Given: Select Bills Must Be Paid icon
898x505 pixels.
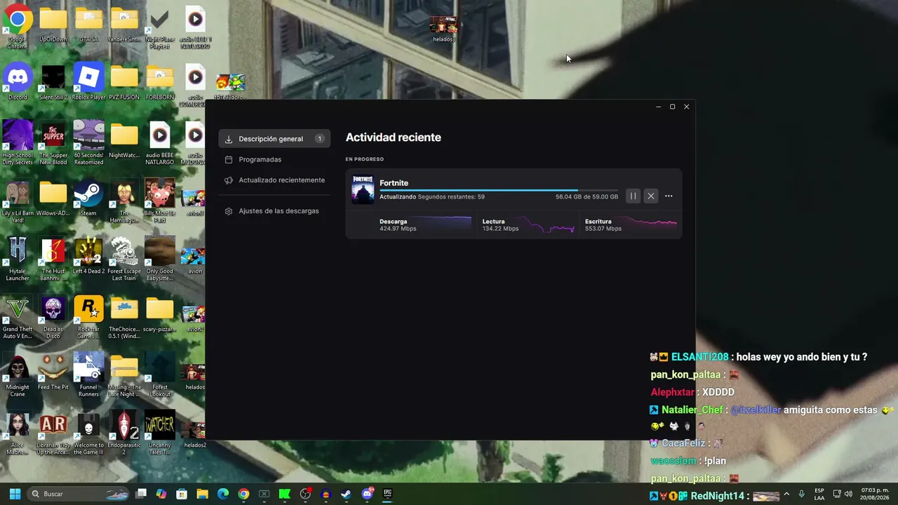Looking at the screenshot, I should pyautogui.click(x=159, y=201).
